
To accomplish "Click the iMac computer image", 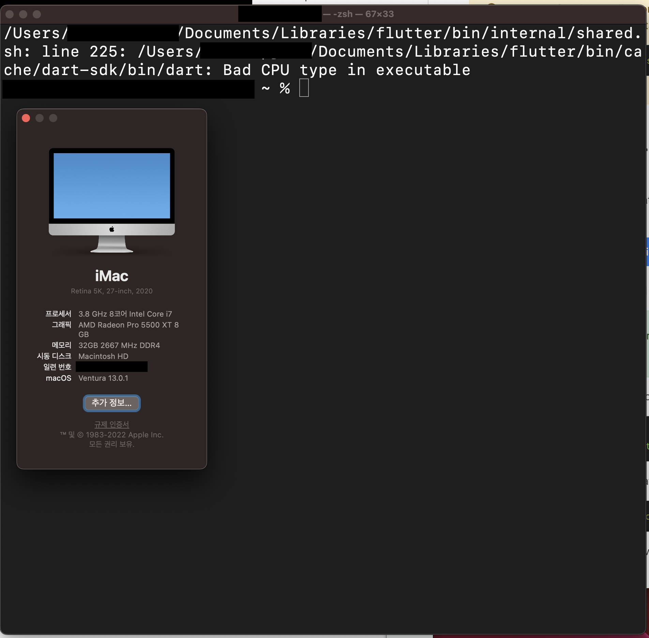I will point(112,200).
